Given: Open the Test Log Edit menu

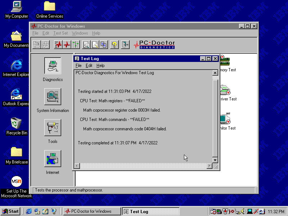Looking at the screenshot, I should [89, 66].
